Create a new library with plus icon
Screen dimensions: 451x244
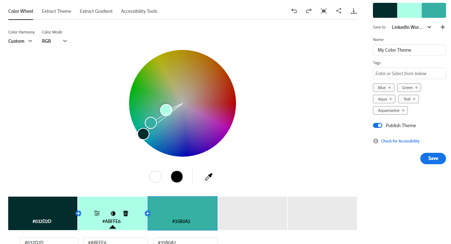click(443, 27)
